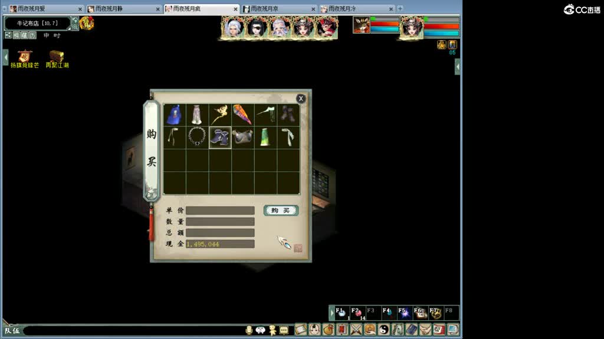Click the player's blue mana bar

point(441,34)
